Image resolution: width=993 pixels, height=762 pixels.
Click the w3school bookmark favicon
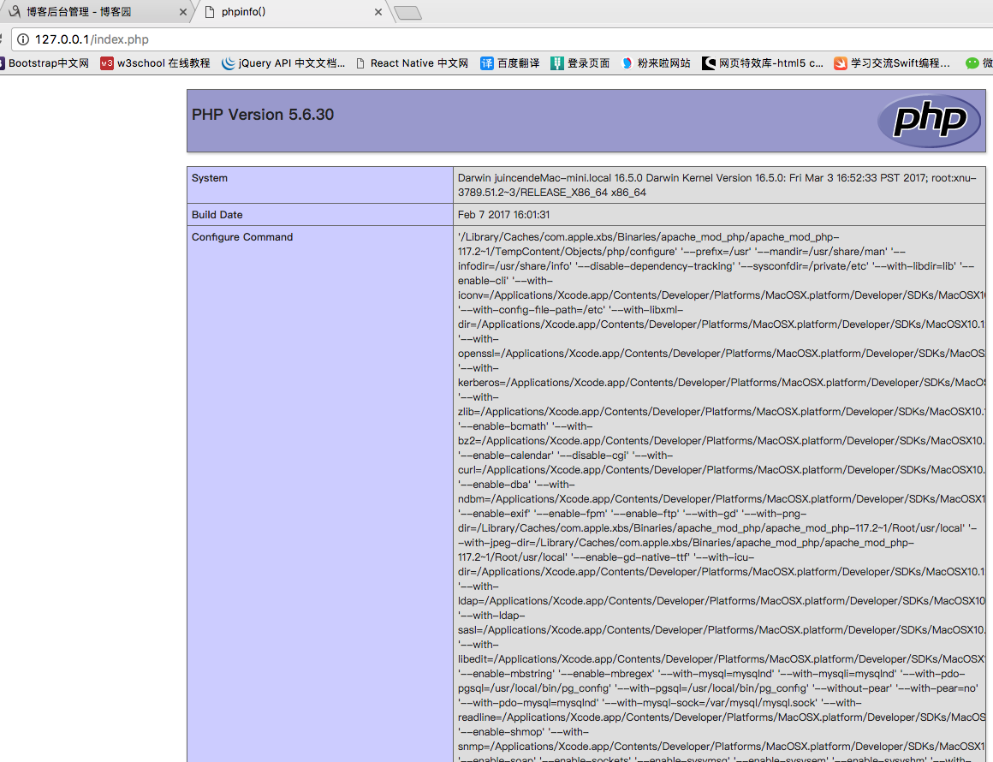pos(107,63)
